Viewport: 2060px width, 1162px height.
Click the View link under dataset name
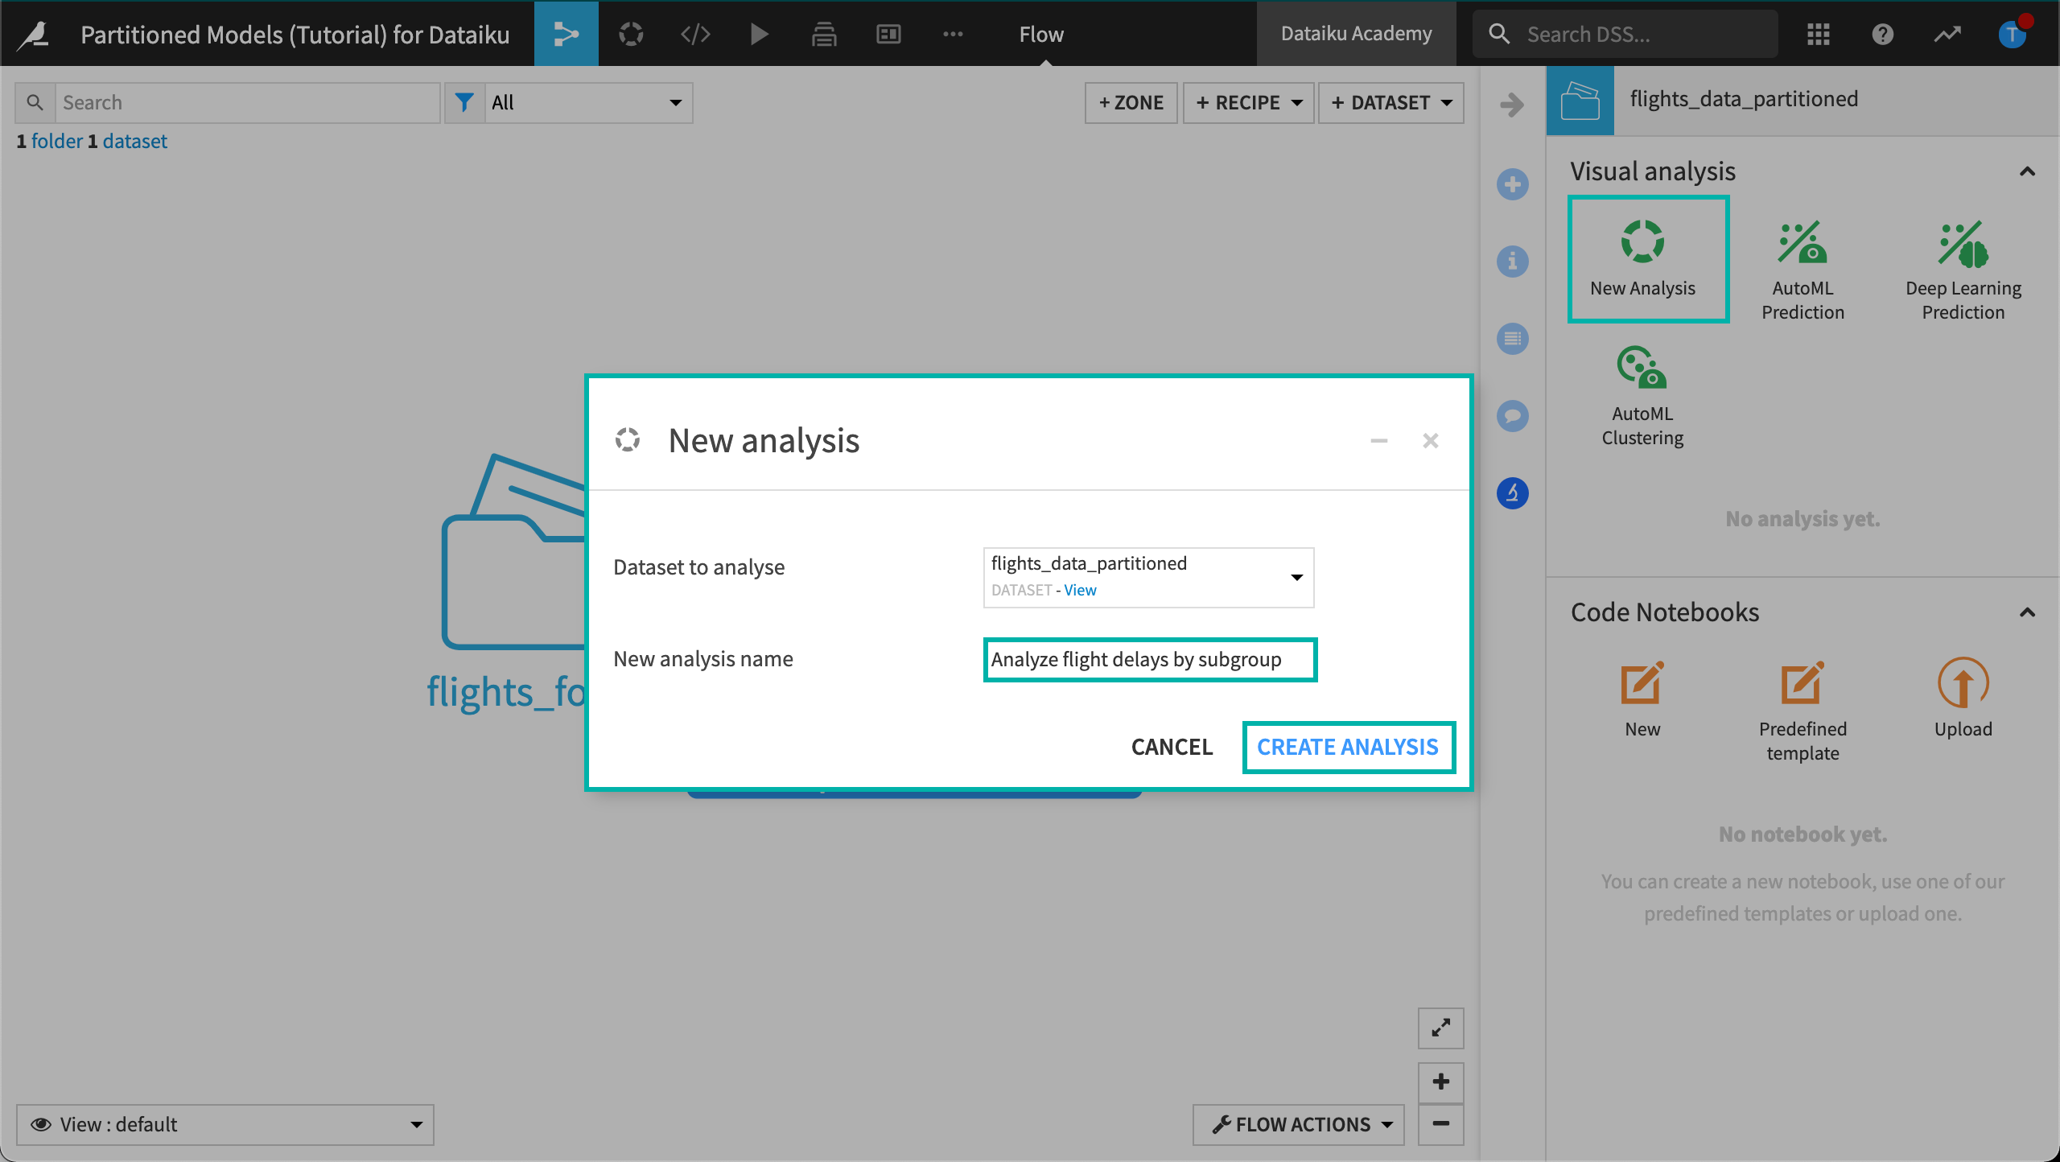(x=1080, y=590)
